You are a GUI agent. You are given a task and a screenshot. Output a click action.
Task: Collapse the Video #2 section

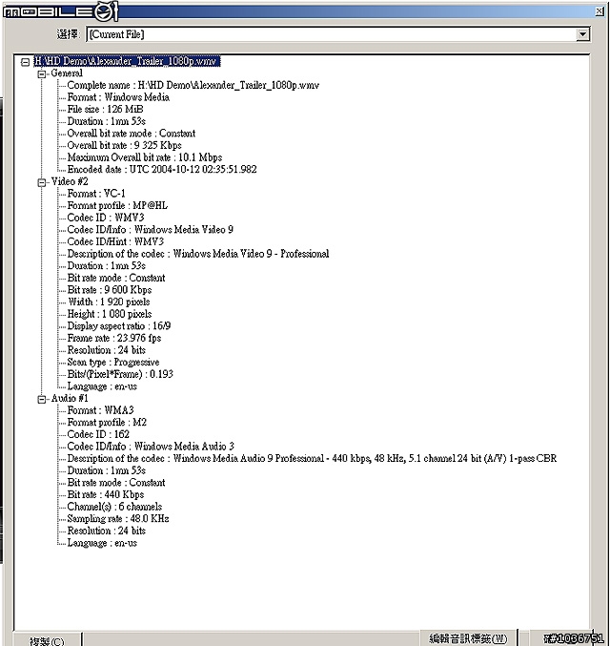42,182
